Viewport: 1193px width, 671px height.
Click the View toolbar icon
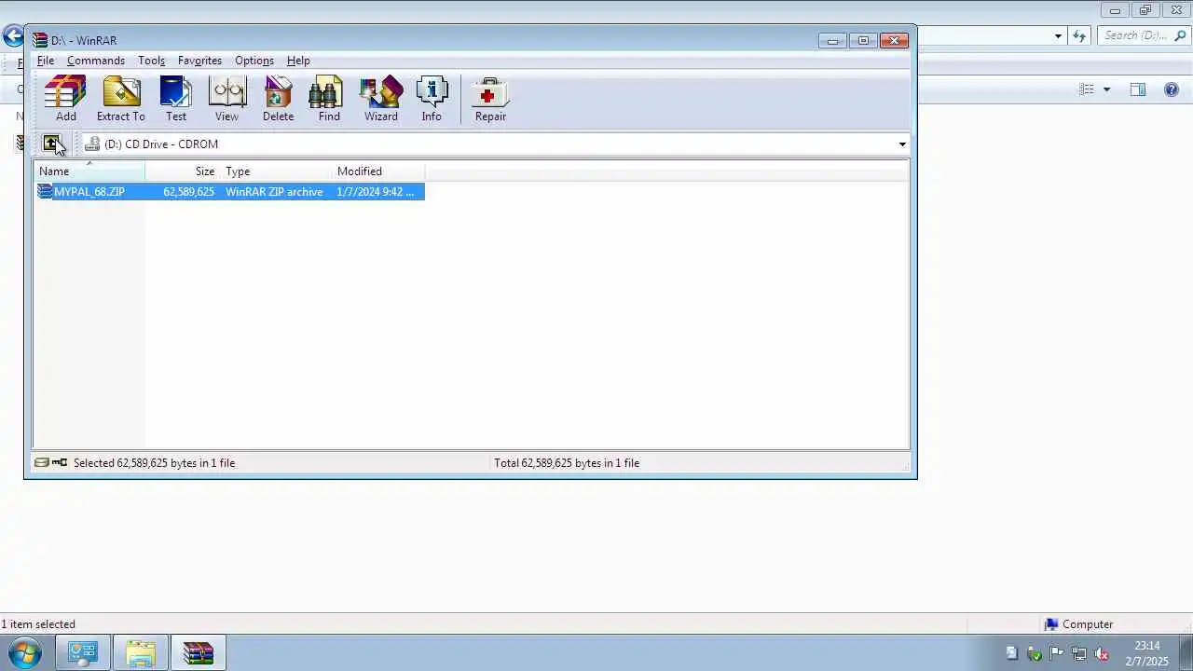(x=226, y=99)
